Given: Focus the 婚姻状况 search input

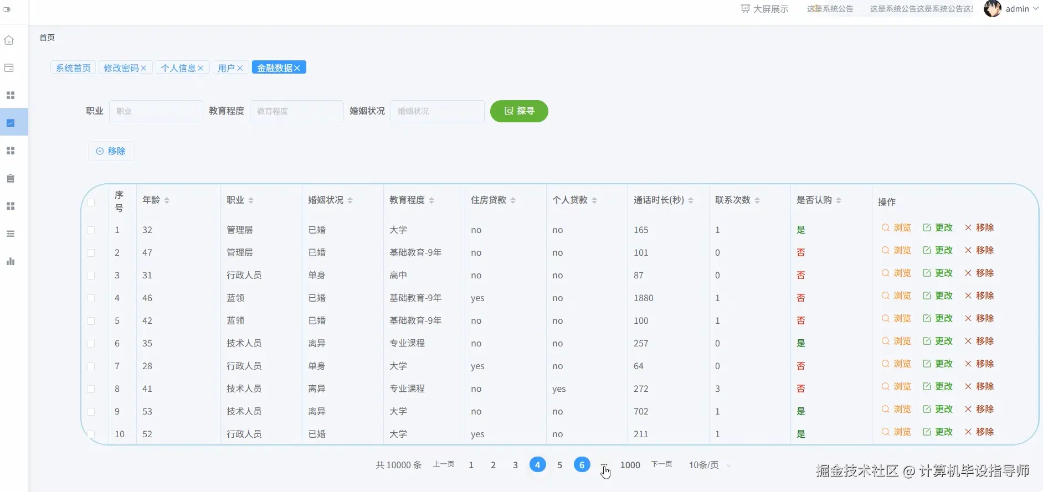Looking at the screenshot, I should point(438,111).
